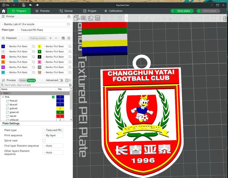This screenshot has height=178, width=228.
Task: Switch to the Calibration tab
Action: [113, 11]
